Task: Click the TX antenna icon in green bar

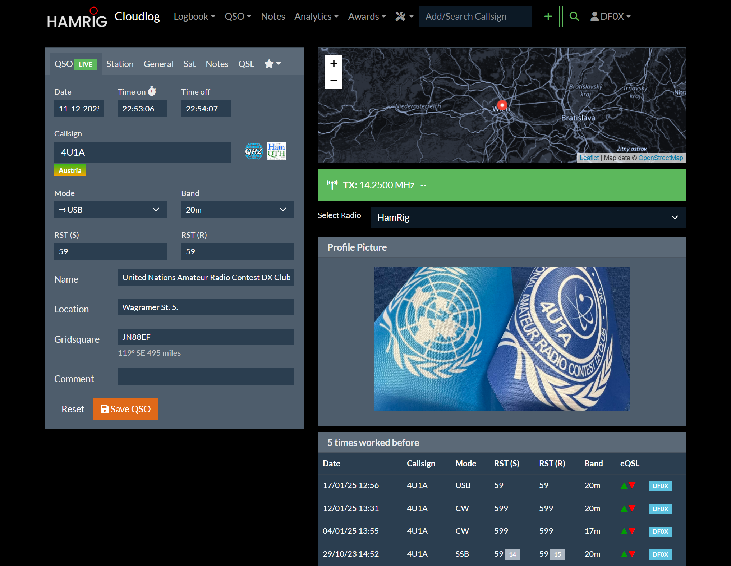Action: [x=332, y=185]
